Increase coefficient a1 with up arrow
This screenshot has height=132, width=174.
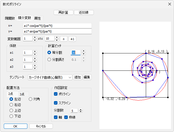pyautogui.click(x=35, y=51)
